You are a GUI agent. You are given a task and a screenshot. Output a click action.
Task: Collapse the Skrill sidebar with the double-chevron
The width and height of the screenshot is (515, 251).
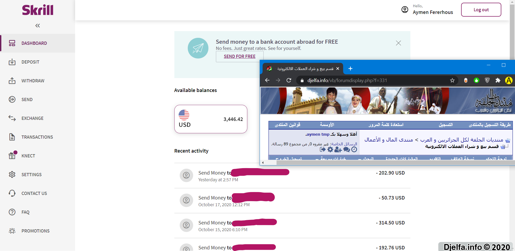pyautogui.click(x=38, y=25)
